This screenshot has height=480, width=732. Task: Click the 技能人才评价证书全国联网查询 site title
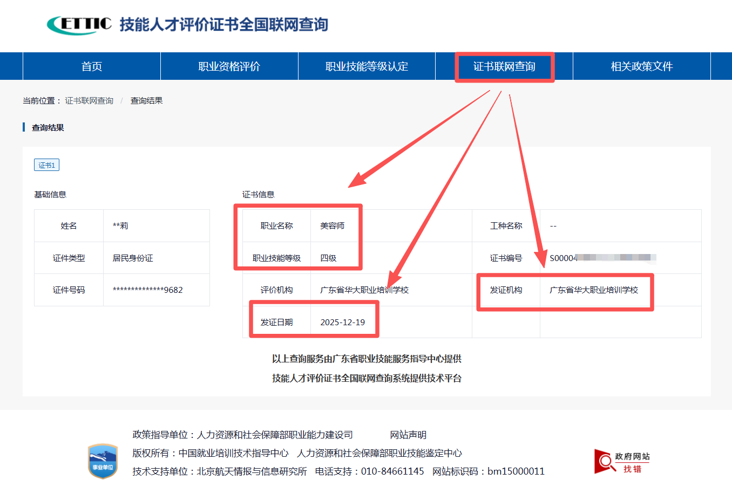[x=223, y=24]
